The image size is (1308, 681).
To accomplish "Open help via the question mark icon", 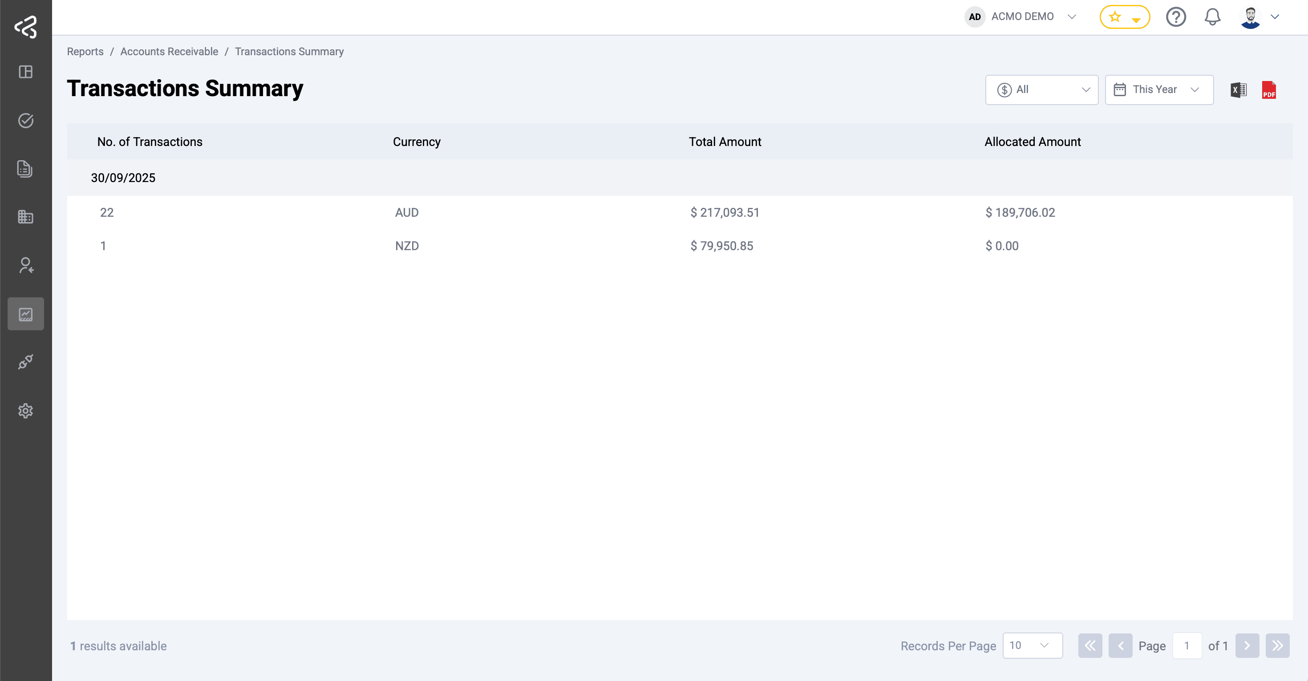I will 1176,17.
